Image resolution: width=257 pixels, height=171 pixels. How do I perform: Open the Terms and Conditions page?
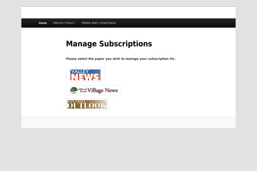[99, 23]
